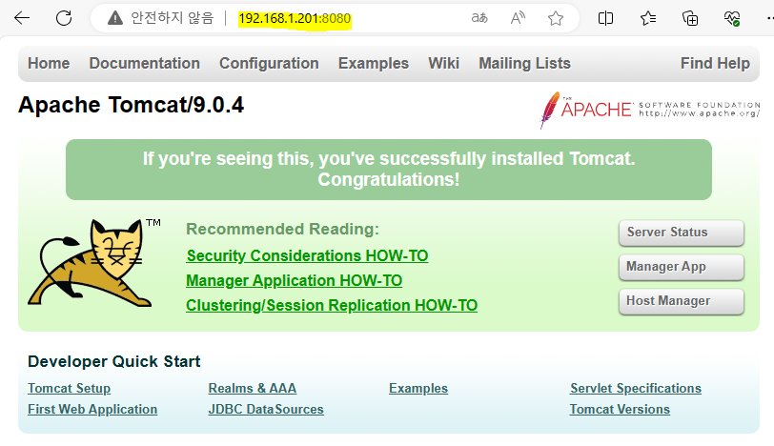
Task: Start the read aloud icon
Action: coord(518,18)
